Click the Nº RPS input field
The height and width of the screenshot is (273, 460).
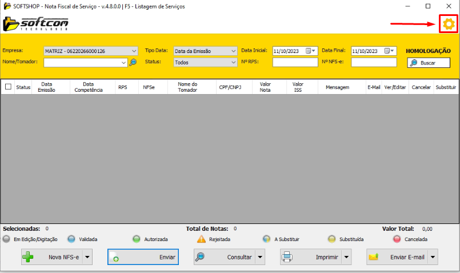coord(295,63)
